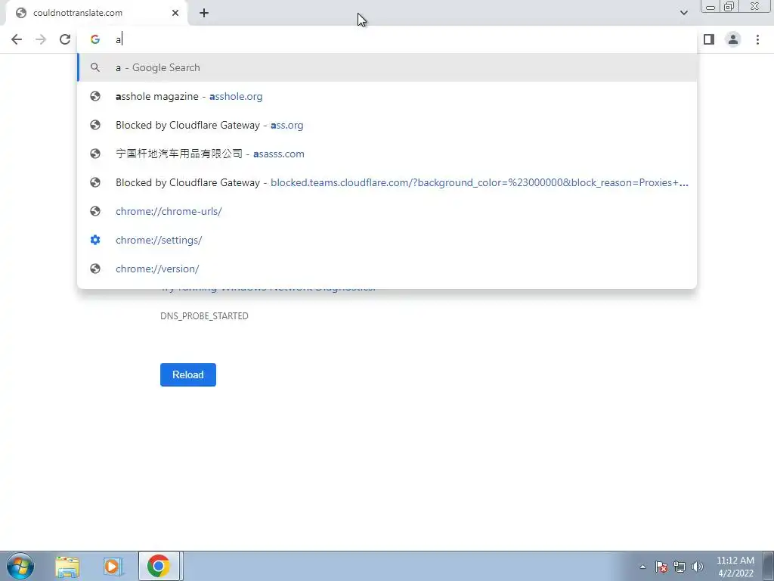Click the globe icon beside chrome://version/

(x=95, y=269)
